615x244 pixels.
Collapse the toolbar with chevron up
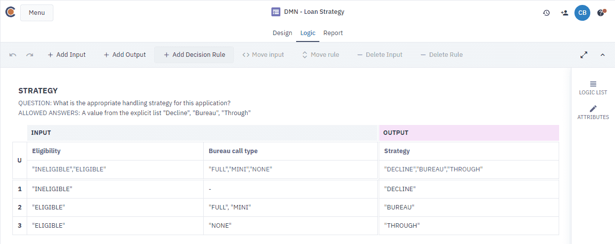602,55
